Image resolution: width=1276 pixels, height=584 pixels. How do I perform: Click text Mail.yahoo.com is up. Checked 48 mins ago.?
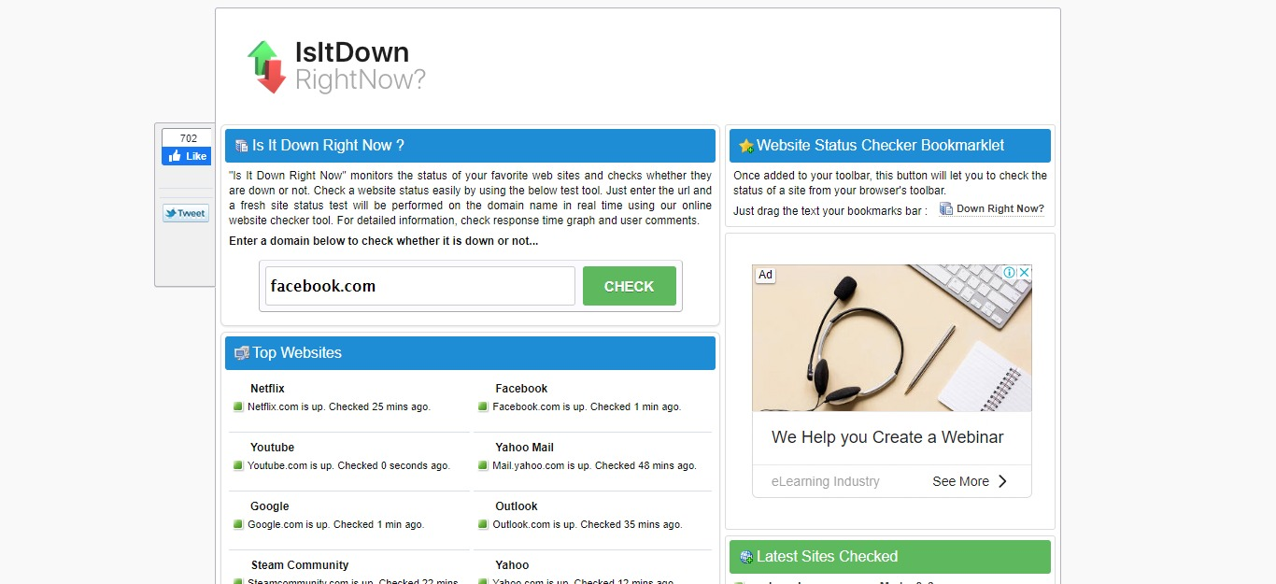594,465
